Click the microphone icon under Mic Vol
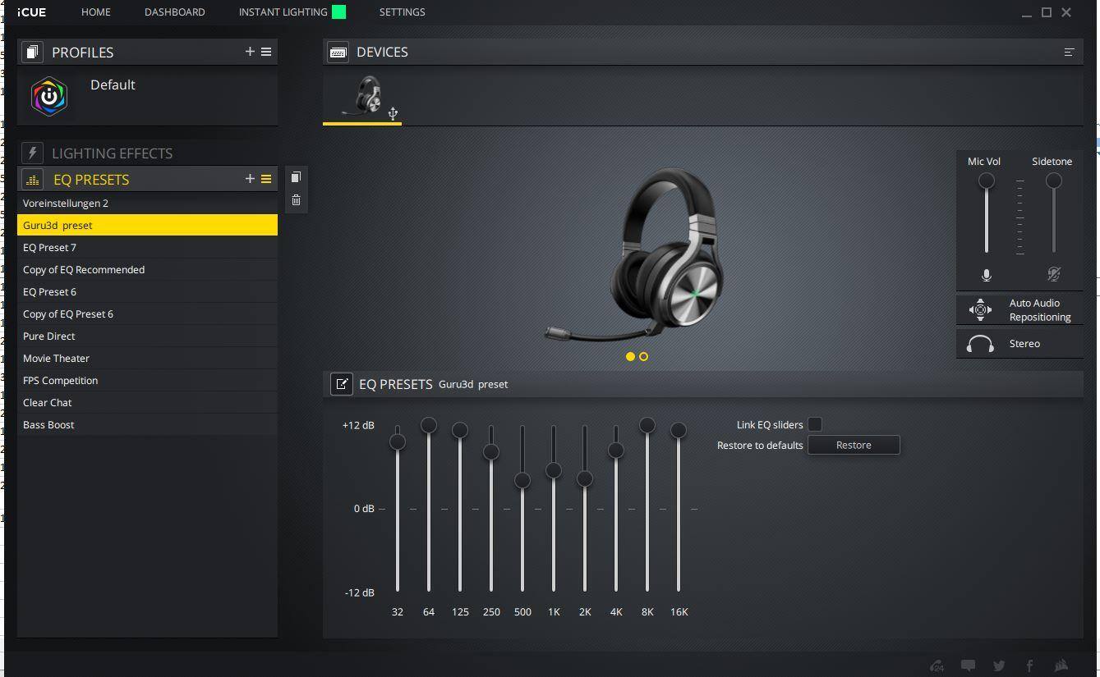The height and width of the screenshot is (677, 1100). point(986,276)
